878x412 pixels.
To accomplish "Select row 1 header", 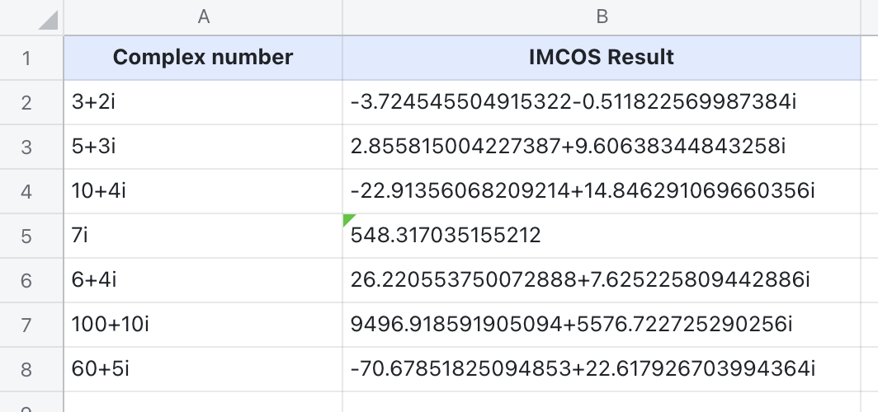I will pos(27,58).
